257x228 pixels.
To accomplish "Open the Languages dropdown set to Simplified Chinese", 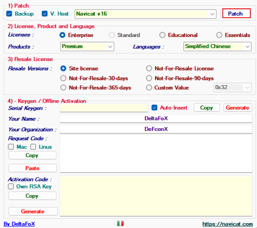I will [247, 47].
